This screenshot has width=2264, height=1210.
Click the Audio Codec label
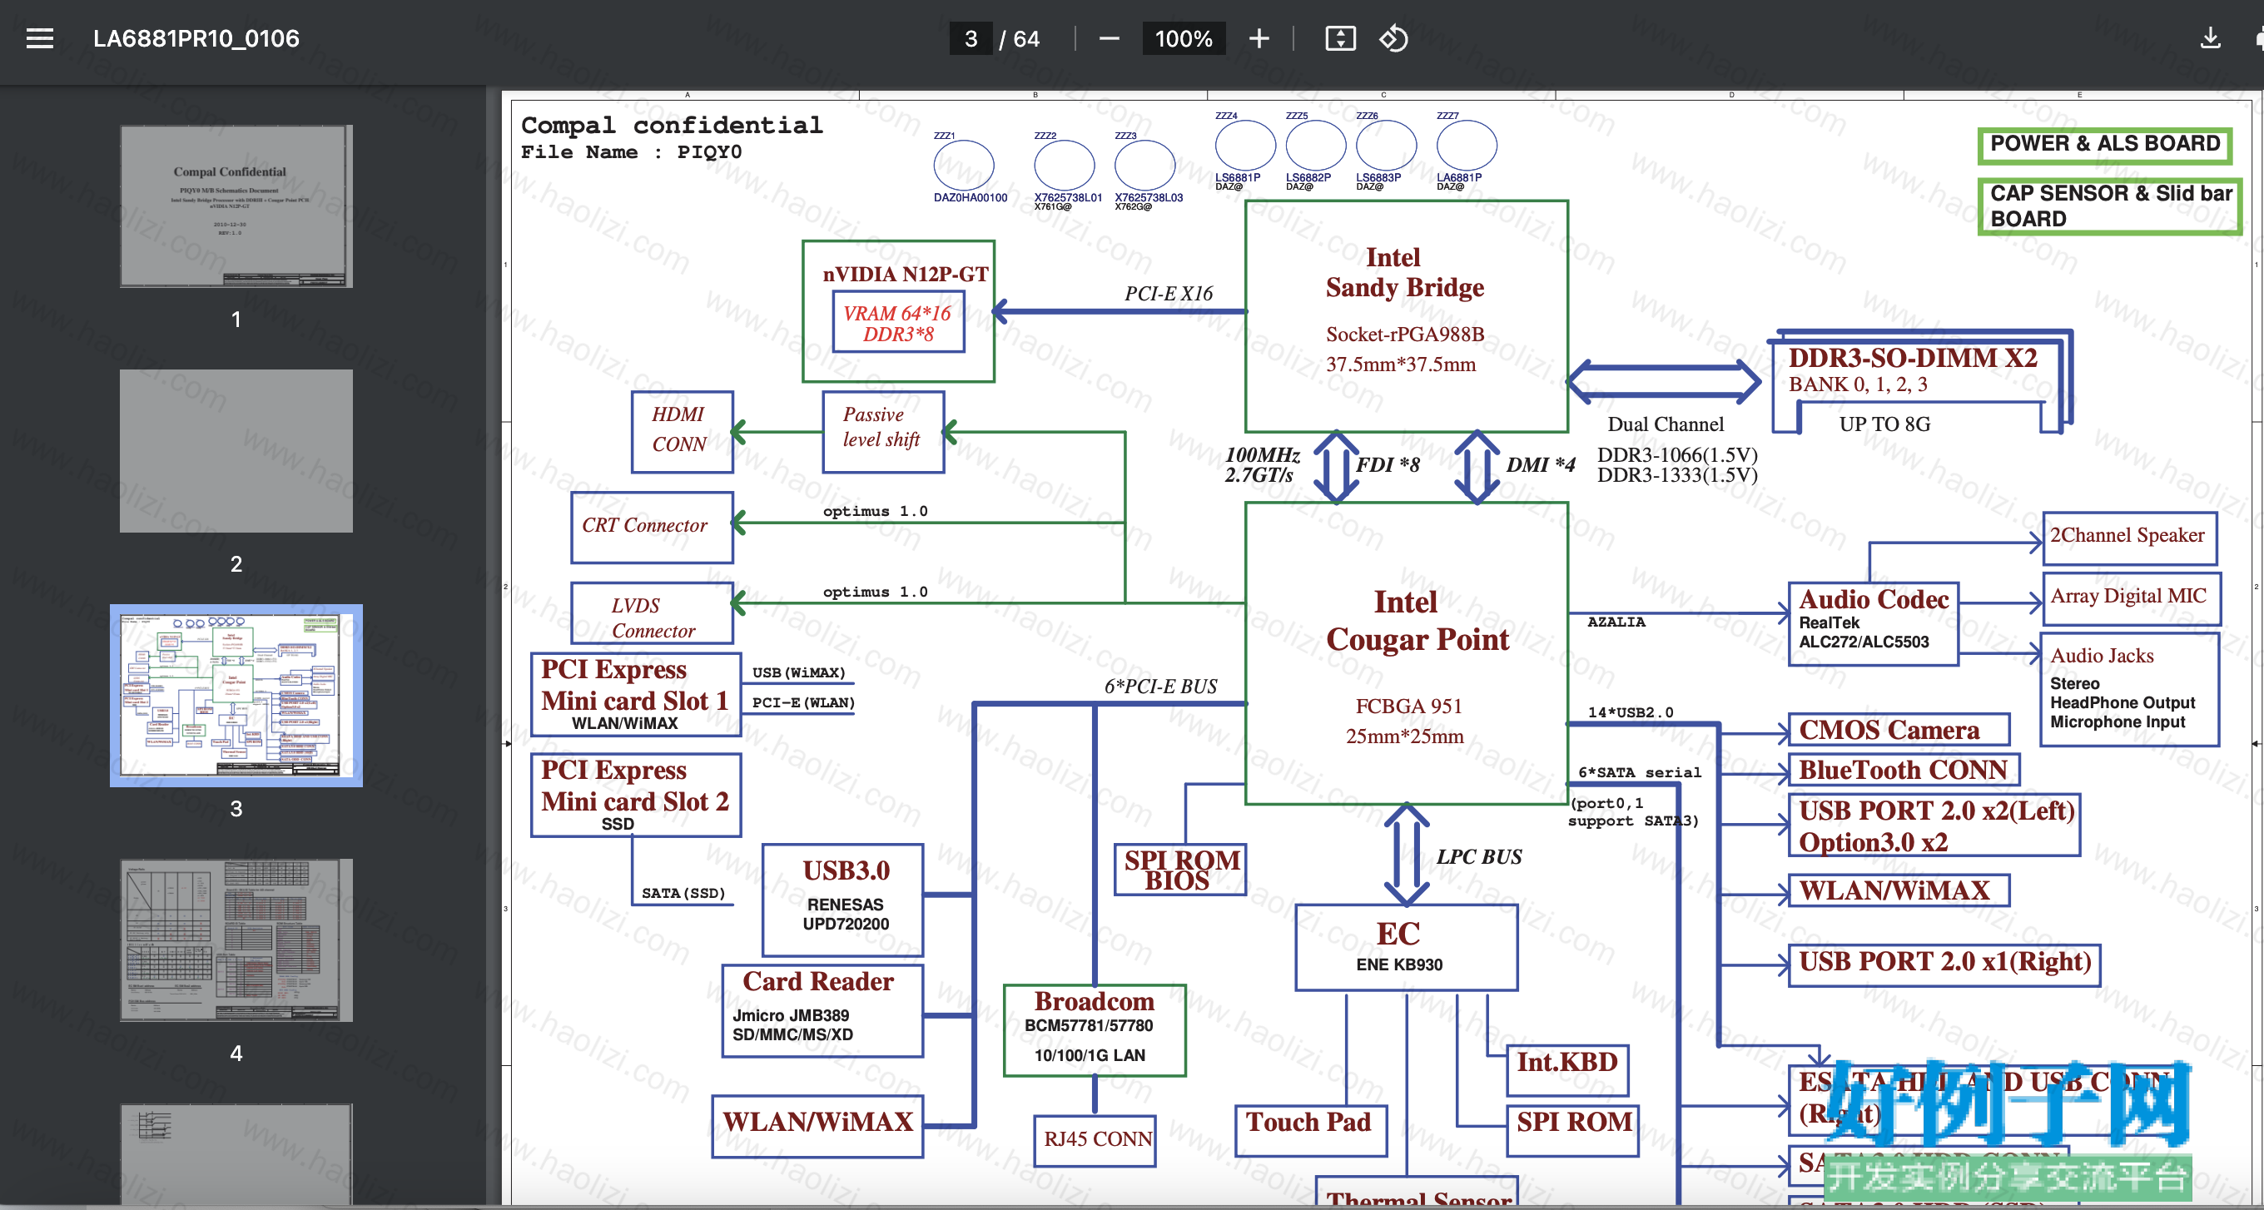tap(1873, 599)
